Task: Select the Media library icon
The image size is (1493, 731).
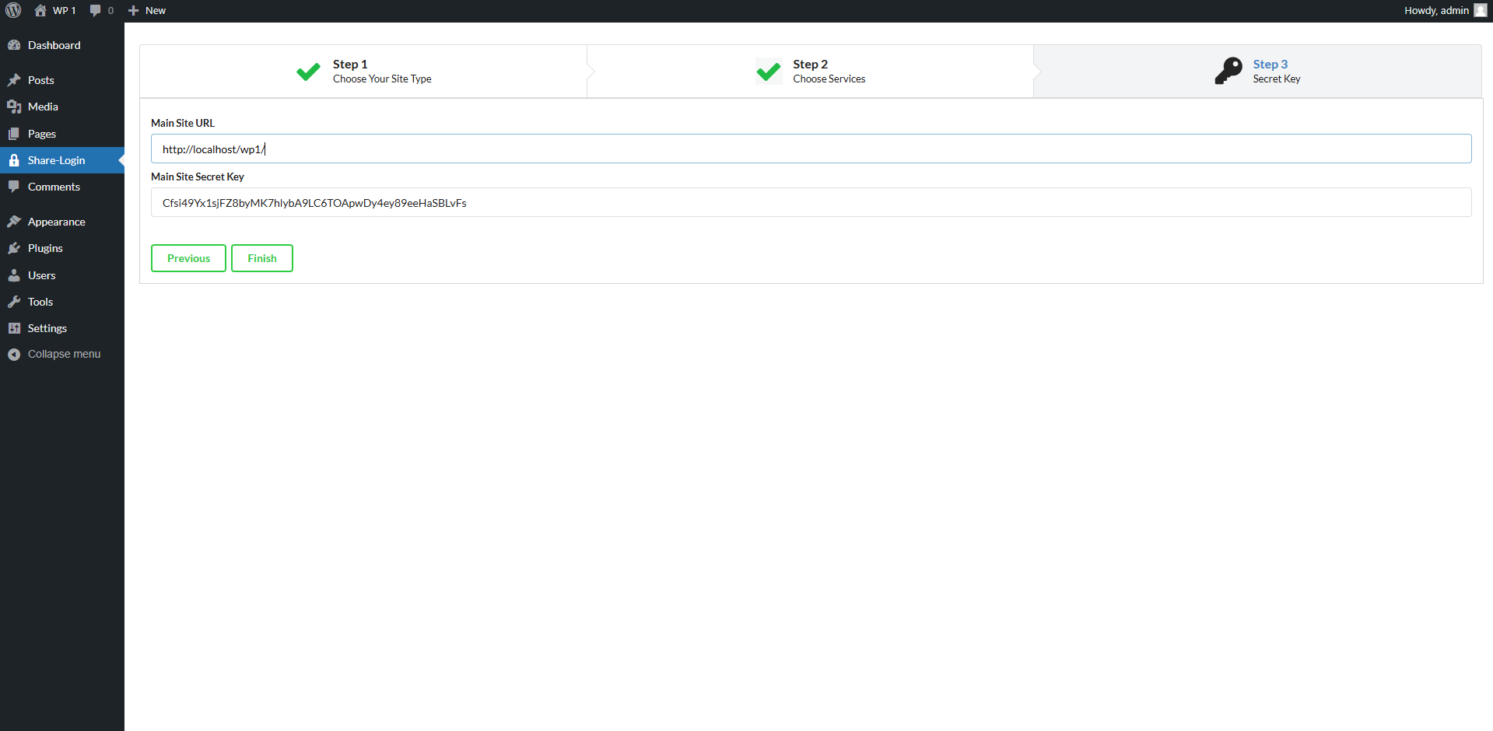Action: click(x=15, y=107)
